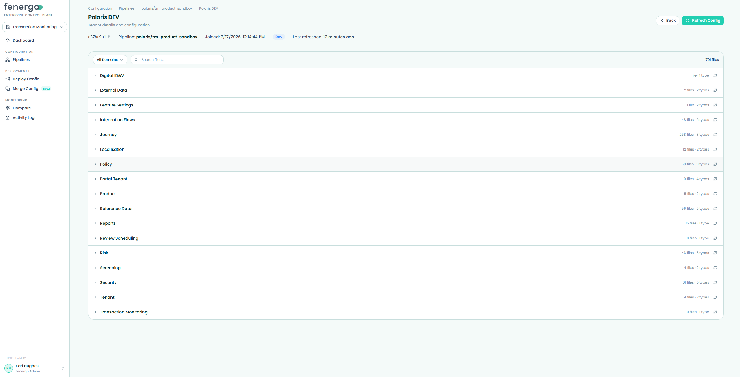
Task: Open the All Domains filter dropdown
Action: click(x=110, y=60)
